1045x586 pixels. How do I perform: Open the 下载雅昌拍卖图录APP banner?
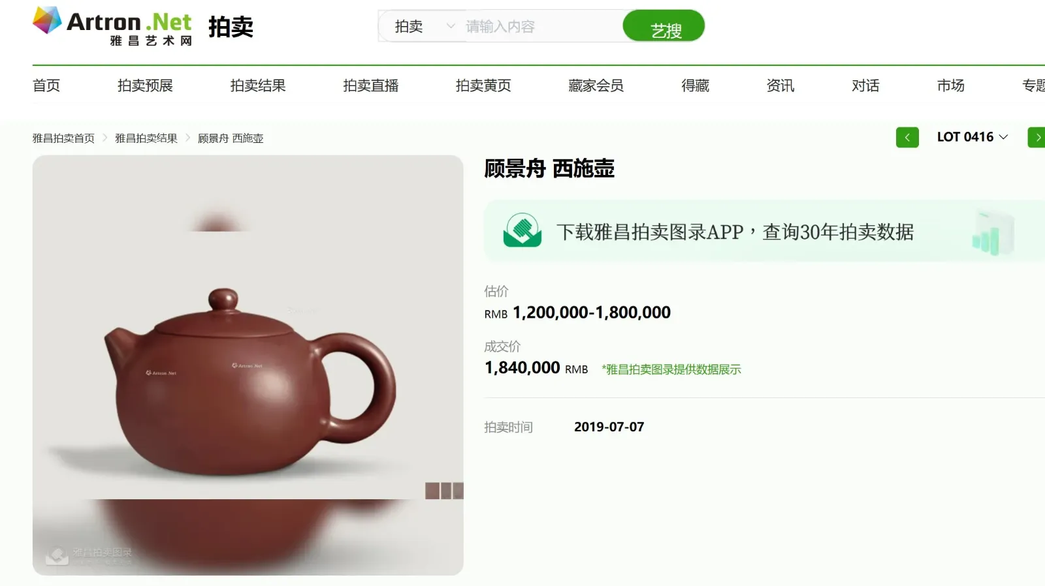coord(764,232)
